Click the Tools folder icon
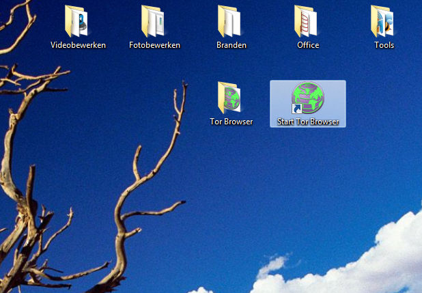The width and height of the screenshot is (422, 293). [x=384, y=21]
